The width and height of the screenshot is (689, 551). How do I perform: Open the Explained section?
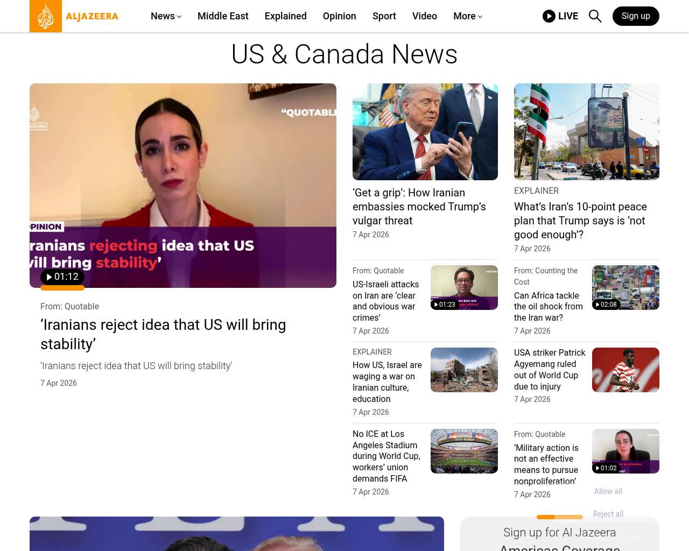coord(286,16)
